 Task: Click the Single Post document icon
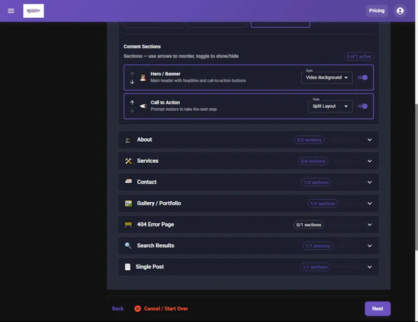coord(127,267)
